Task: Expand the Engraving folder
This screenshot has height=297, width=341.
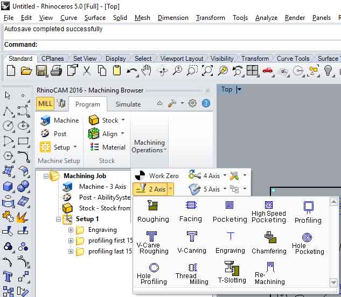Action: (71, 230)
